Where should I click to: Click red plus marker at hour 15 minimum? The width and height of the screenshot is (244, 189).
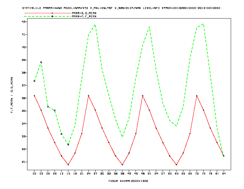click(x=68, y=165)
